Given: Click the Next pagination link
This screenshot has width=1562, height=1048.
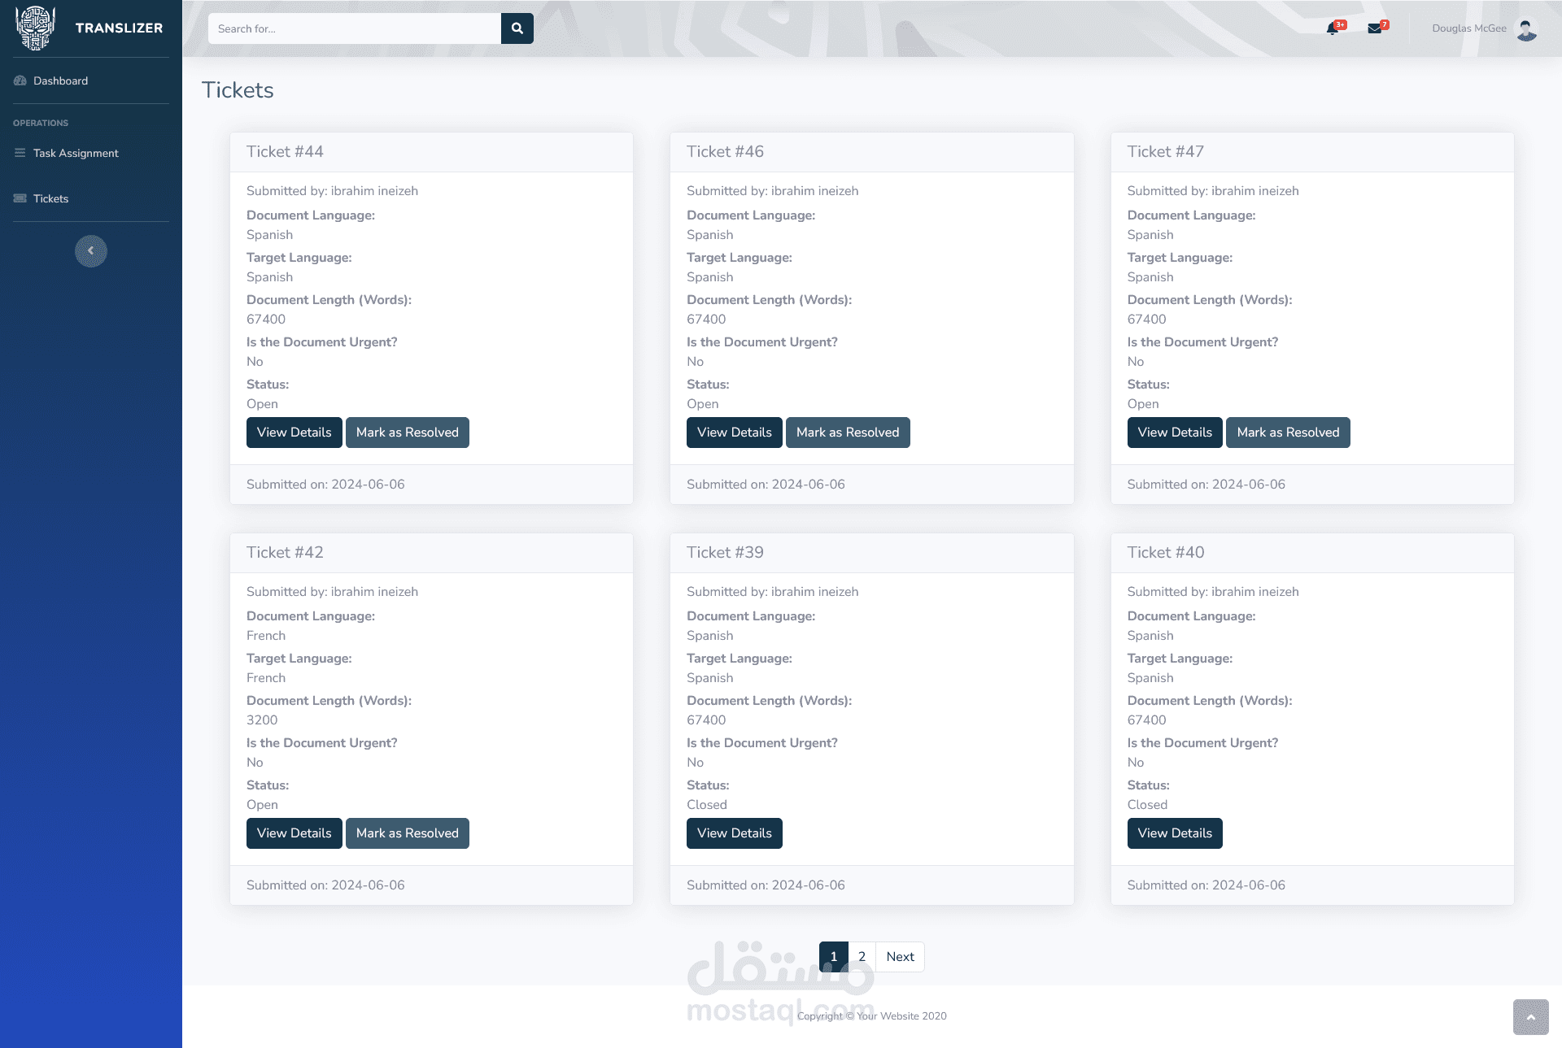Looking at the screenshot, I should click(x=900, y=957).
